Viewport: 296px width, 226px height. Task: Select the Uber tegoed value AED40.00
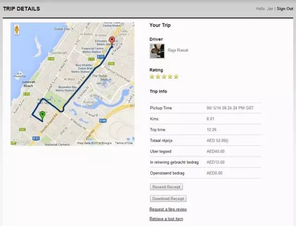216,151
